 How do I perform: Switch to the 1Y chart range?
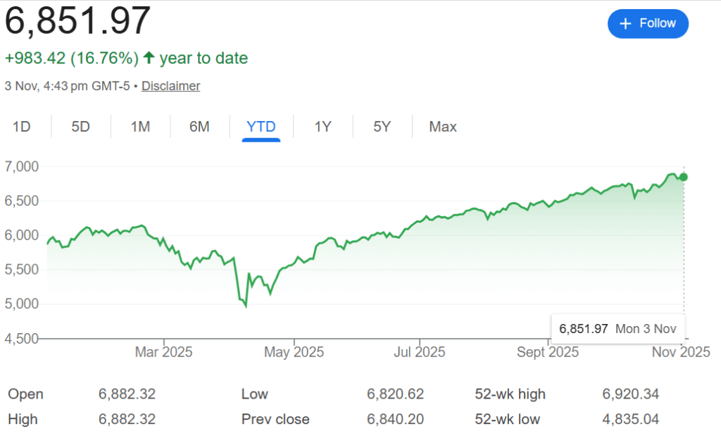[x=322, y=127]
